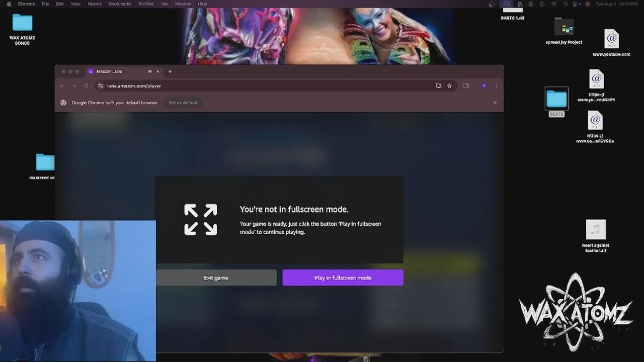Open the Bookmarks menu

click(x=120, y=4)
